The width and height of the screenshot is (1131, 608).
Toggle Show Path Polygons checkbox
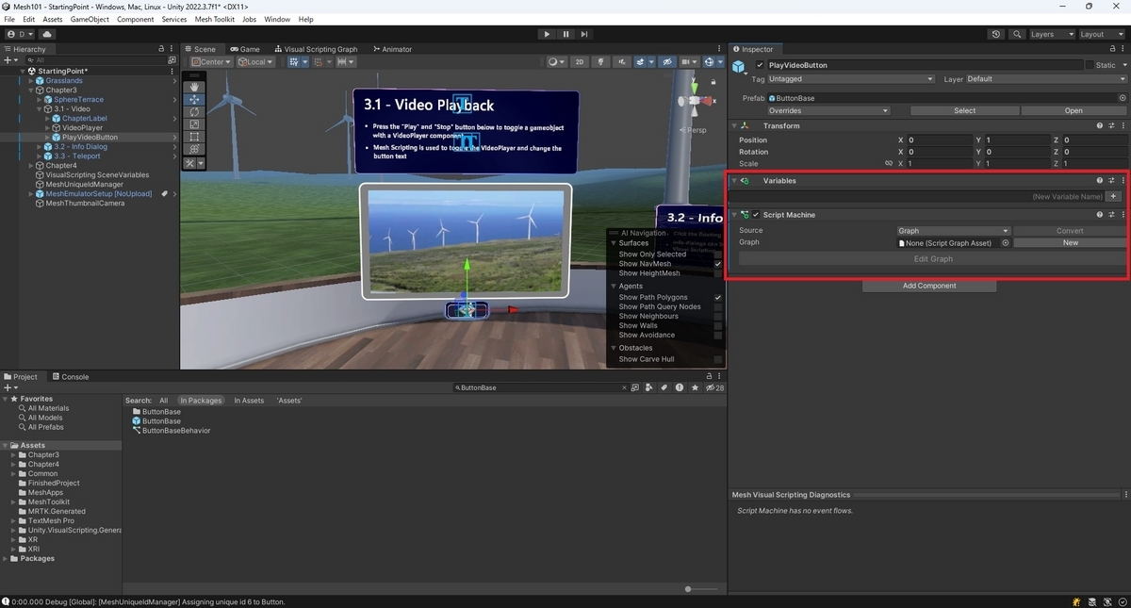pyautogui.click(x=718, y=298)
